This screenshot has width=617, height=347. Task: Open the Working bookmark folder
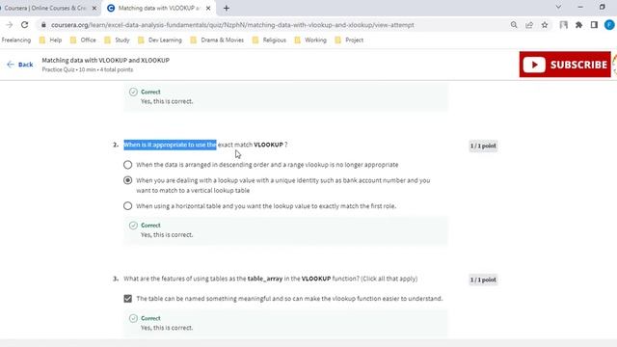310,40
